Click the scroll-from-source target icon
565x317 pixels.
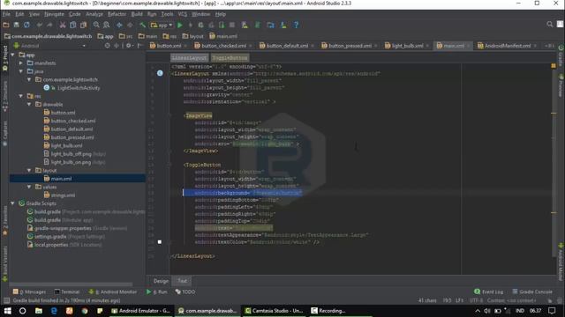pyautogui.click(x=108, y=46)
